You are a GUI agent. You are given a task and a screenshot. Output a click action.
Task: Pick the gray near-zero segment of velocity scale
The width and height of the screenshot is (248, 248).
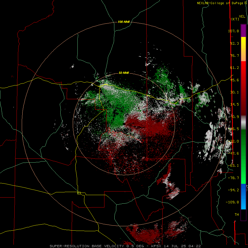243,123
